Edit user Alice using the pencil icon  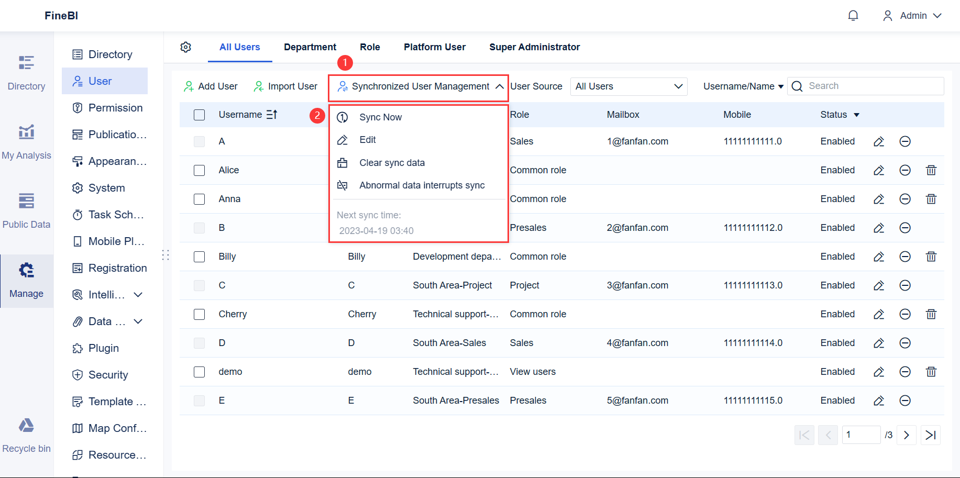pyautogui.click(x=879, y=170)
